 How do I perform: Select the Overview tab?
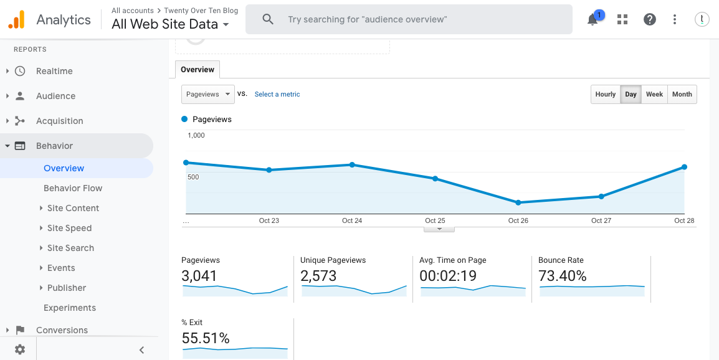pyautogui.click(x=197, y=69)
